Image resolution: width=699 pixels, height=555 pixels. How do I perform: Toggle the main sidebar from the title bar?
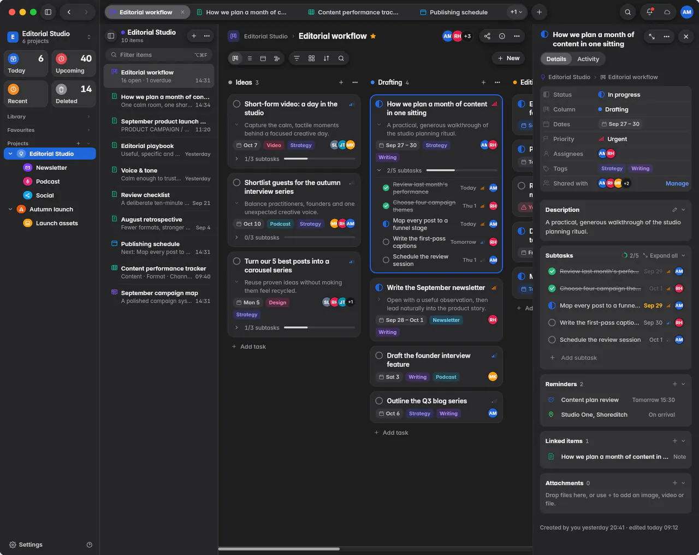click(x=48, y=12)
